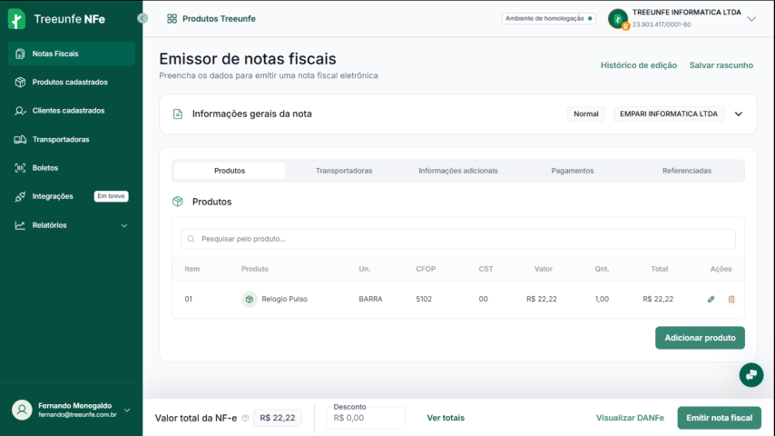Open the Histórico de edição link

click(x=638, y=65)
